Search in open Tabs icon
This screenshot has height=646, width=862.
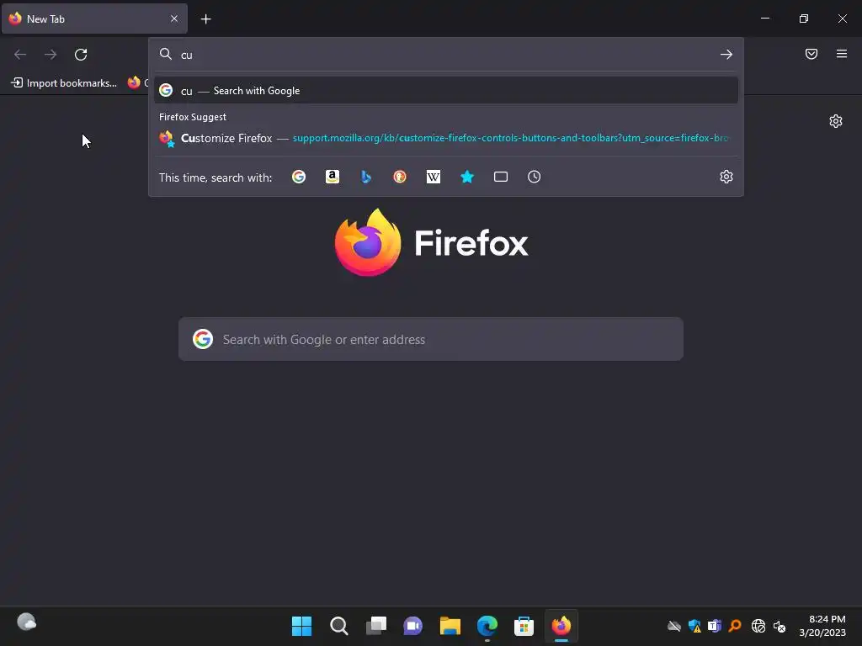pyautogui.click(x=501, y=177)
